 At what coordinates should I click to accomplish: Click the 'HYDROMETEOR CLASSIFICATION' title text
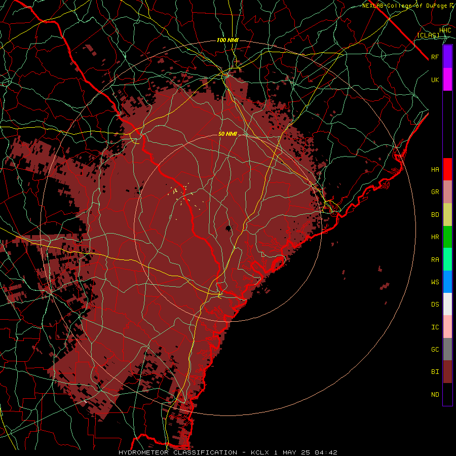coord(178,452)
